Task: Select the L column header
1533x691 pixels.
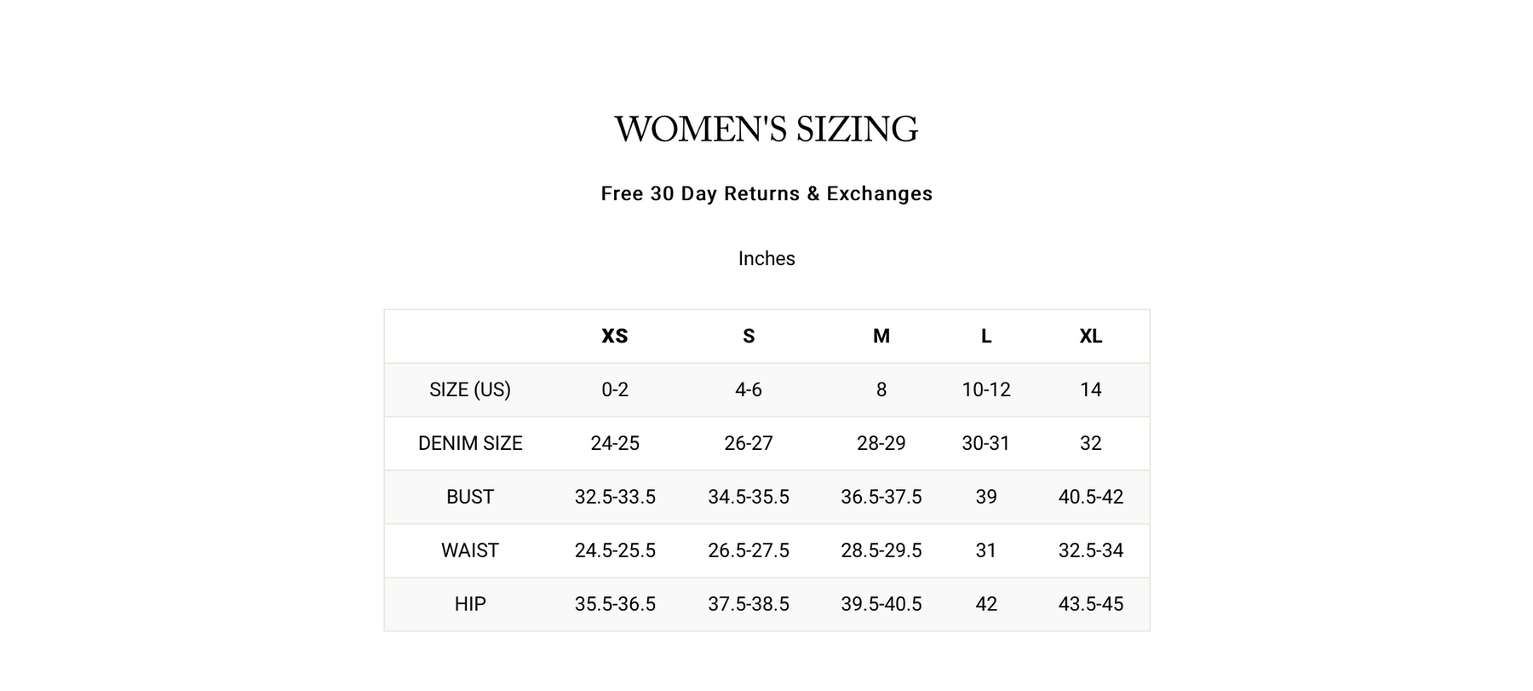Action: pyautogui.click(x=986, y=337)
